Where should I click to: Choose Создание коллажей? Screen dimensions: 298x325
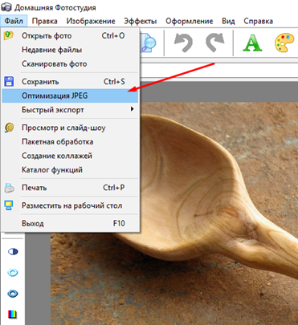[70, 156]
